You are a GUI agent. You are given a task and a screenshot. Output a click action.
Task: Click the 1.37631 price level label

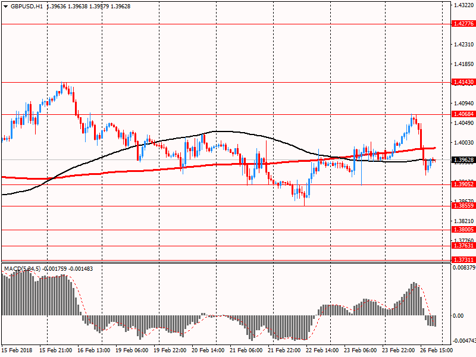463,246
